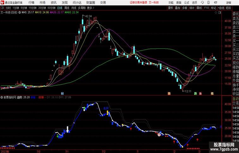This screenshot has width=239, height=153.
Task: Click the 2023年 label on time axis
Action: (5, 151)
